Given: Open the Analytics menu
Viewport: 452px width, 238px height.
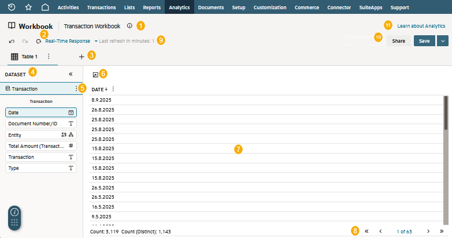Looking at the screenshot, I should [179, 8].
